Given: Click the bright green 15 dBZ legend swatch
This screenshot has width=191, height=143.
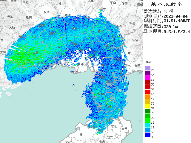Looking at the screenshot, I should coord(147,120).
